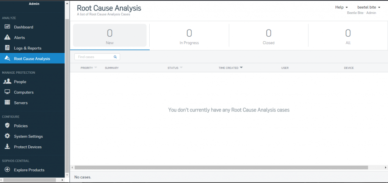Click the sidebar vertical scrollbar thumb

coord(67,95)
